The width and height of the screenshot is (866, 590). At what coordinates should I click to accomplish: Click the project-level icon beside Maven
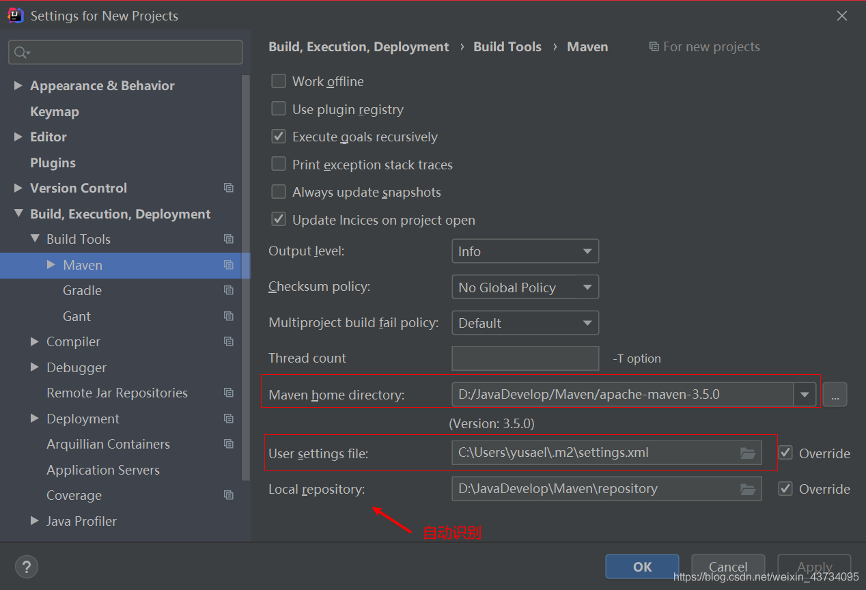click(229, 265)
